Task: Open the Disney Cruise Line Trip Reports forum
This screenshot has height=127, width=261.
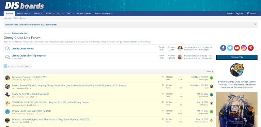Action: tap(28, 56)
